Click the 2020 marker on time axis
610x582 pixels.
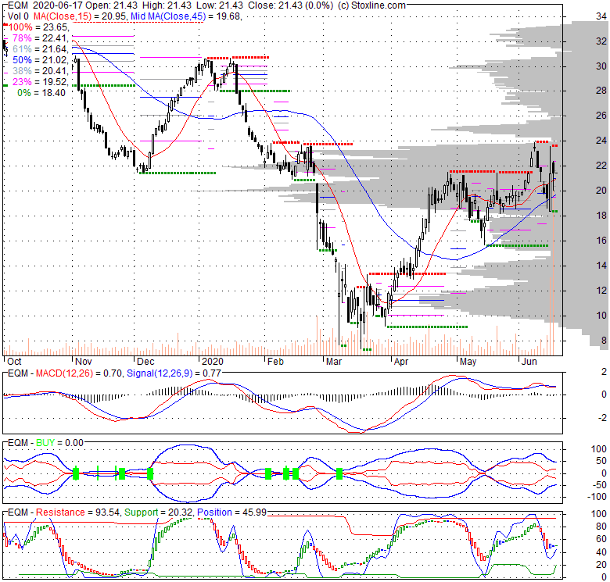pyautogui.click(x=211, y=362)
